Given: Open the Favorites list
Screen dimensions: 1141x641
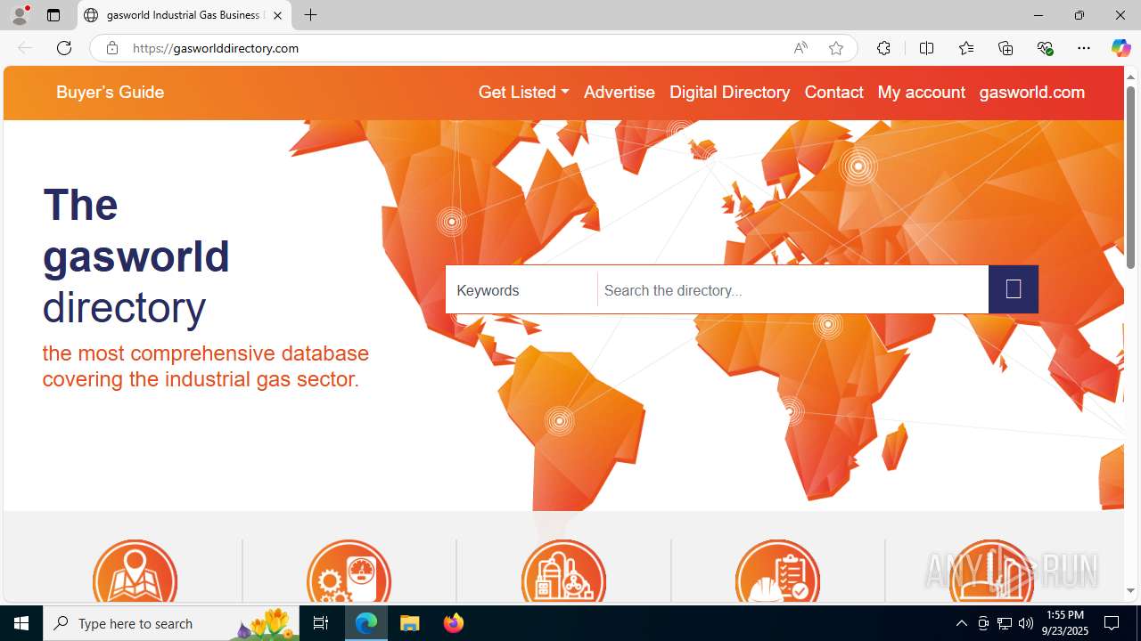Looking at the screenshot, I should (966, 48).
